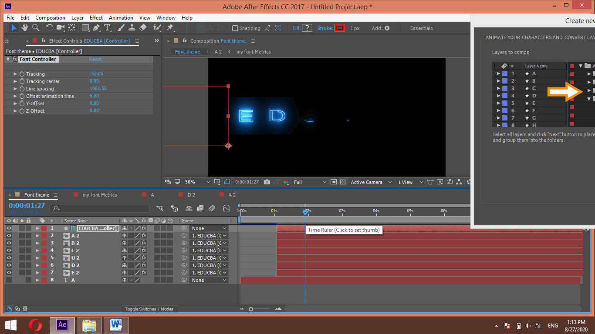Open the 50% magnification dropdown
The image size is (595, 334).
(x=197, y=182)
